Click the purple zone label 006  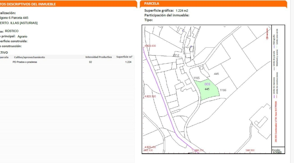point(207,84)
